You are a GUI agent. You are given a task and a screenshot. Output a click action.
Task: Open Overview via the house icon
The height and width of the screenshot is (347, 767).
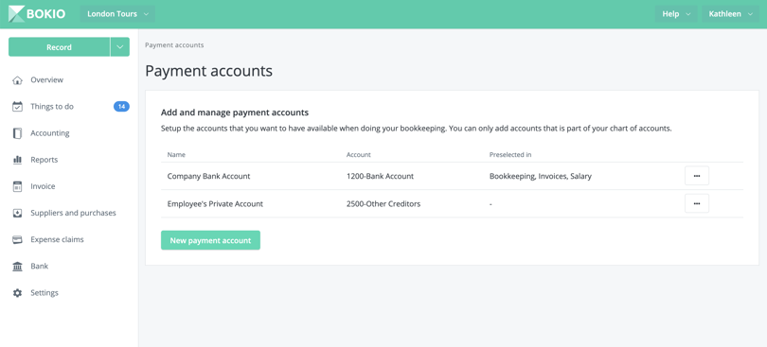point(18,80)
